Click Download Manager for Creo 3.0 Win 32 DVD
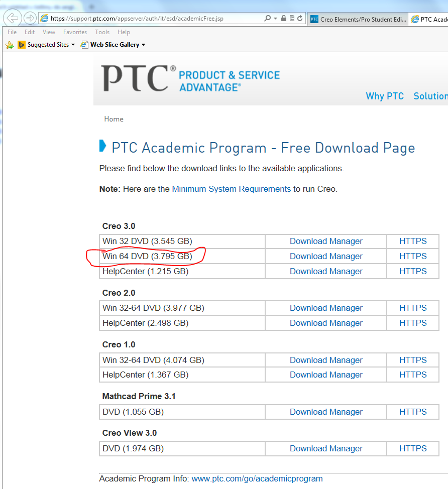 click(x=326, y=241)
